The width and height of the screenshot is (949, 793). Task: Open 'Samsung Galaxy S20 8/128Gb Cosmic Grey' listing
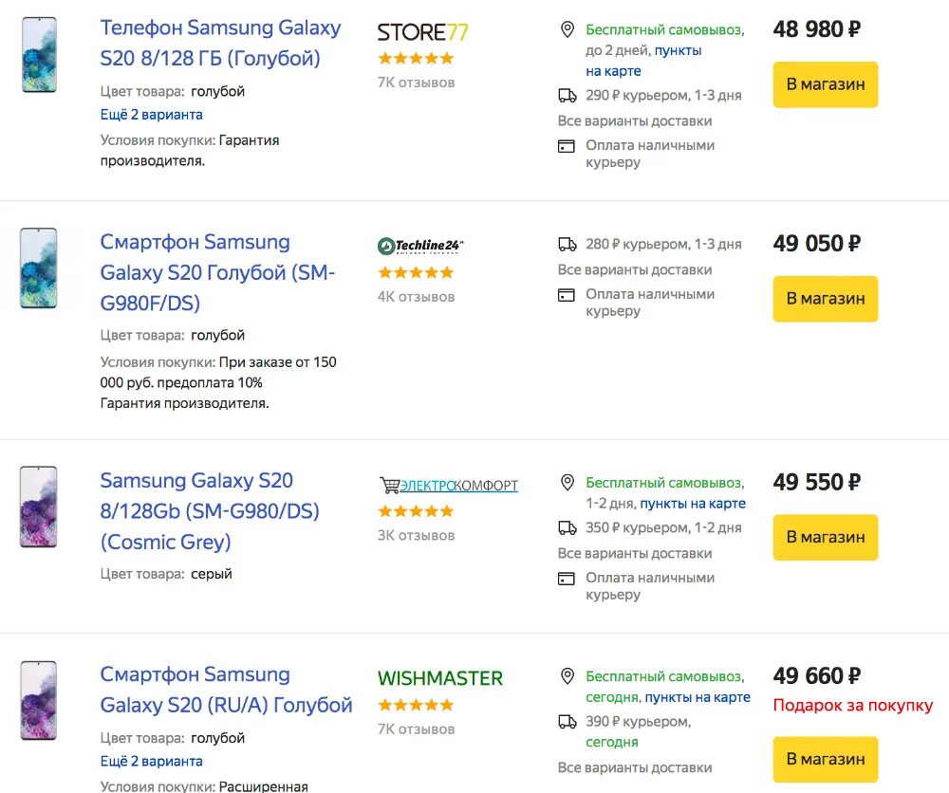(x=210, y=511)
